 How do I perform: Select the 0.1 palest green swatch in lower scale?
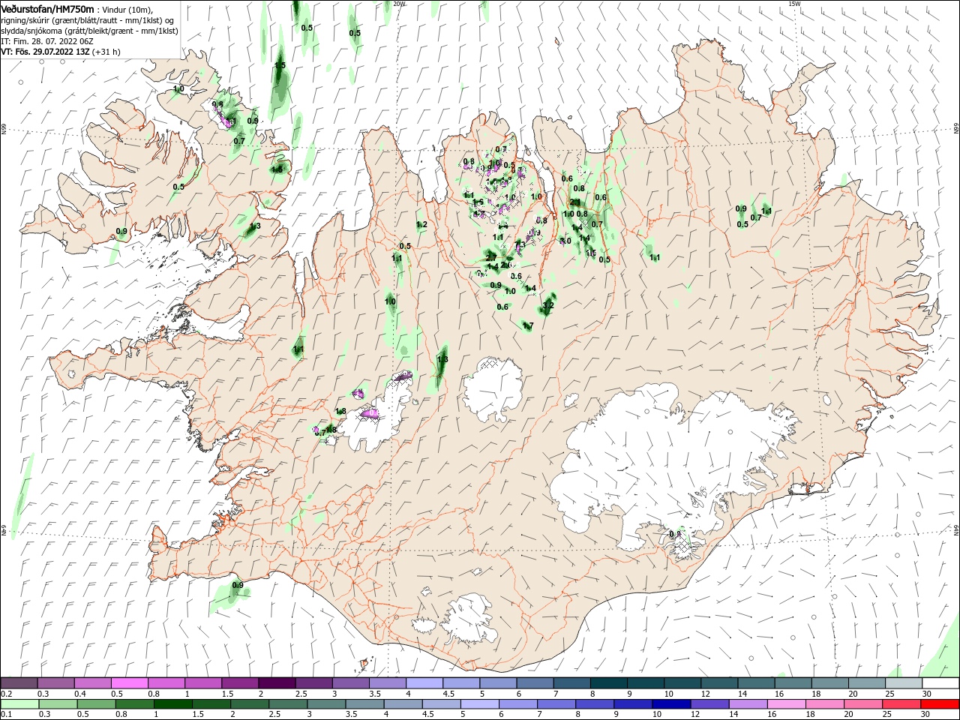(19, 704)
